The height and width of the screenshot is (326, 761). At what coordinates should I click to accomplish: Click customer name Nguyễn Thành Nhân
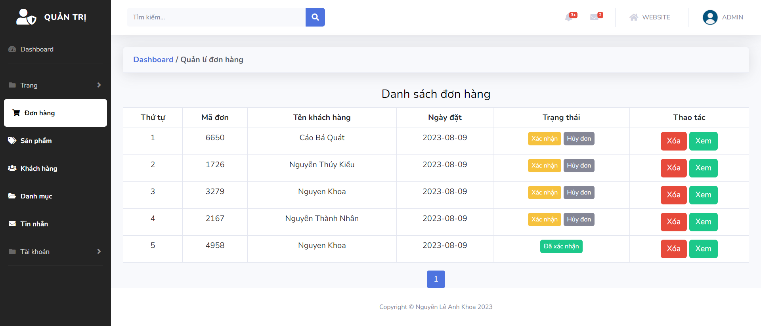pyautogui.click(x=322, y=218)
